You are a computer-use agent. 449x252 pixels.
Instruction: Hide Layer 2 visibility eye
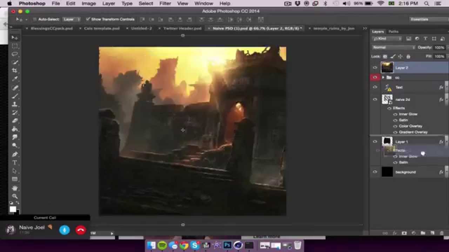pyautogui.click(x=375, y=68)
